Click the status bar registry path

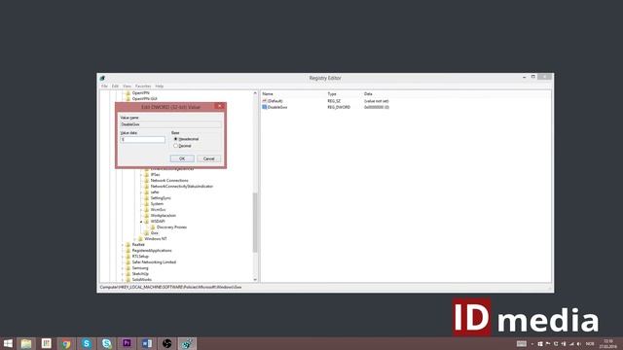pos(170,288)
